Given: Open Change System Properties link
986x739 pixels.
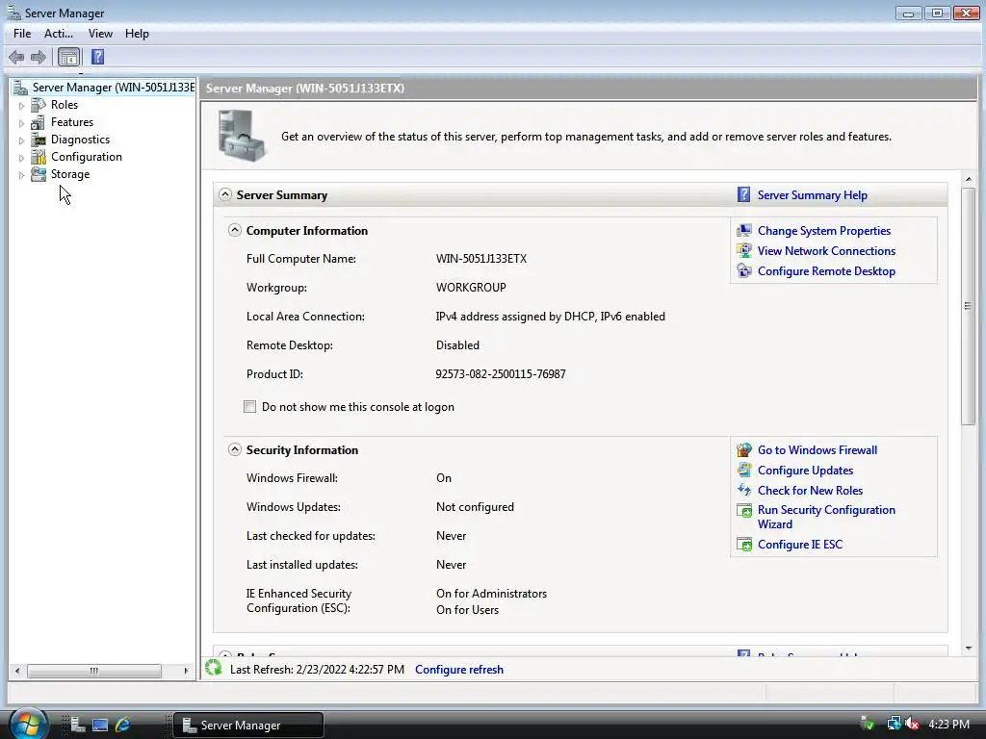Looking at the screenshot, I should [824, 231].
